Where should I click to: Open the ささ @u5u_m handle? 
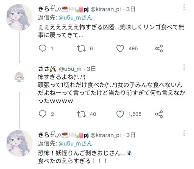70,69
